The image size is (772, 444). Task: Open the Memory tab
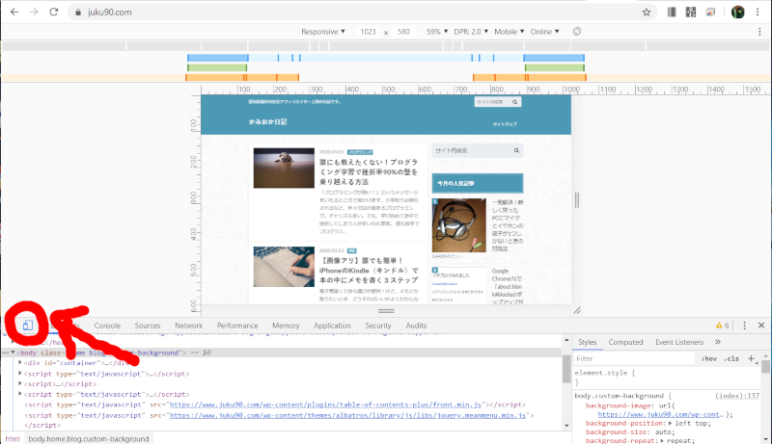[x=286, y=326]
